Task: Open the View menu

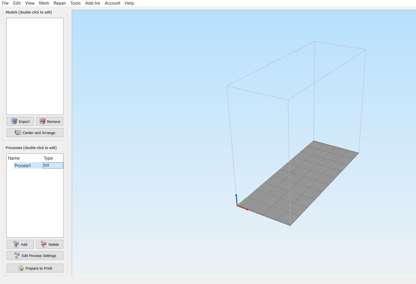Action: click(30, 3)
